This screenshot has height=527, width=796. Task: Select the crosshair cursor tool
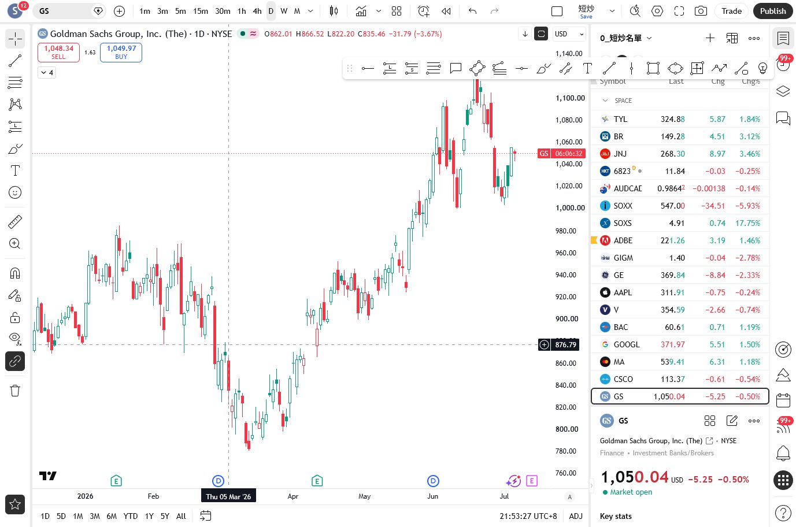click(15, 39)
